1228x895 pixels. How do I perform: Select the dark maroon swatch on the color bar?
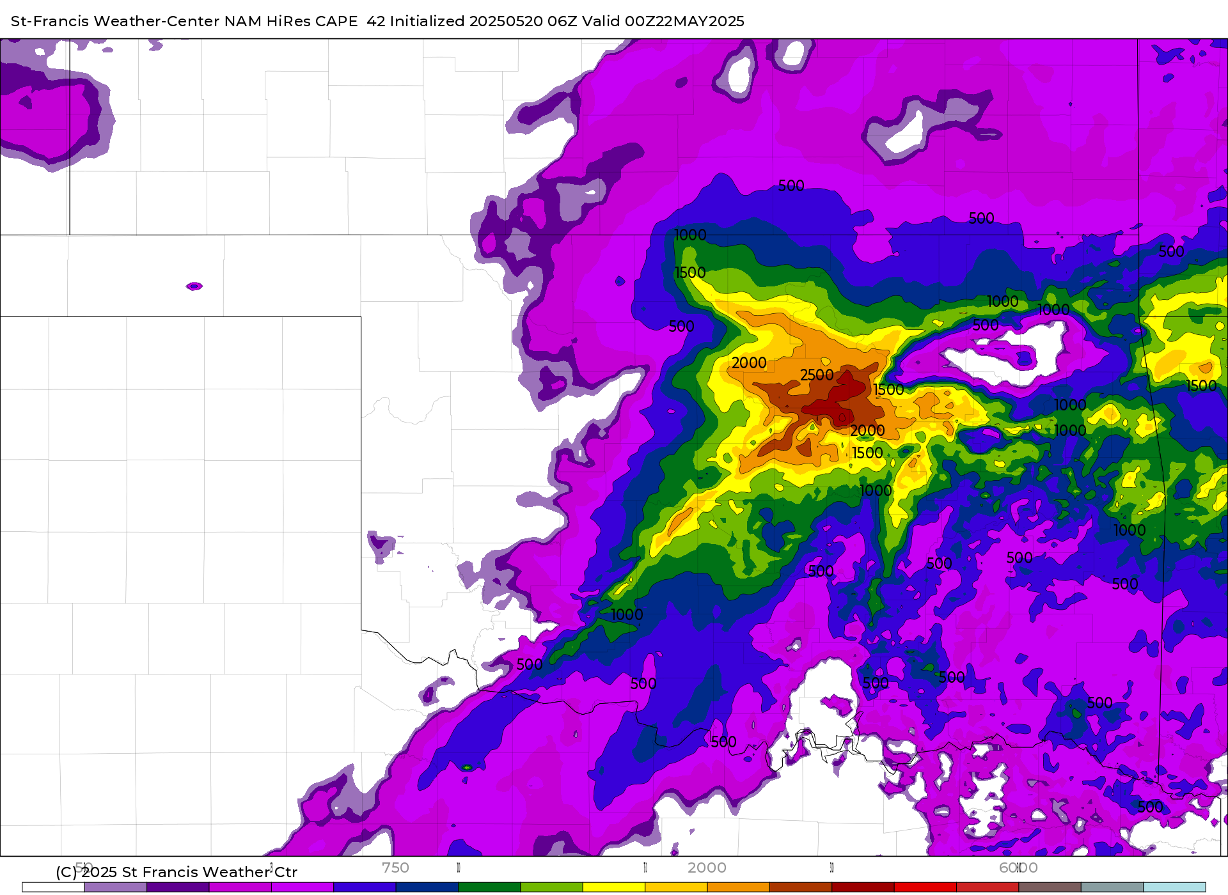coord(863,887)
